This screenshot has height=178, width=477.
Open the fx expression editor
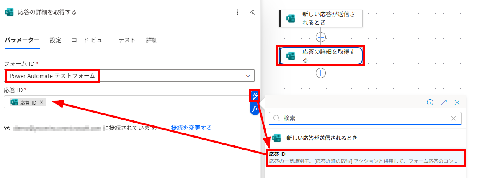pos(255,108)
